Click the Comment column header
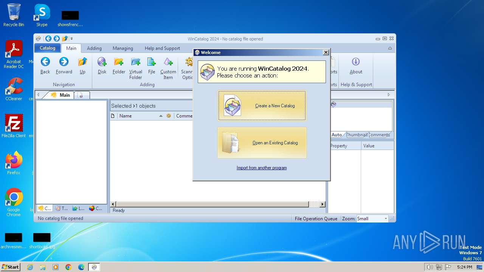 (x=184, y=116)
